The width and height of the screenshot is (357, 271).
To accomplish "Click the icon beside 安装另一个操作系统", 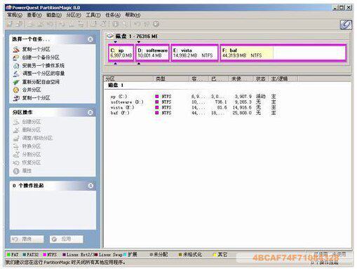I will coord(16,66).
